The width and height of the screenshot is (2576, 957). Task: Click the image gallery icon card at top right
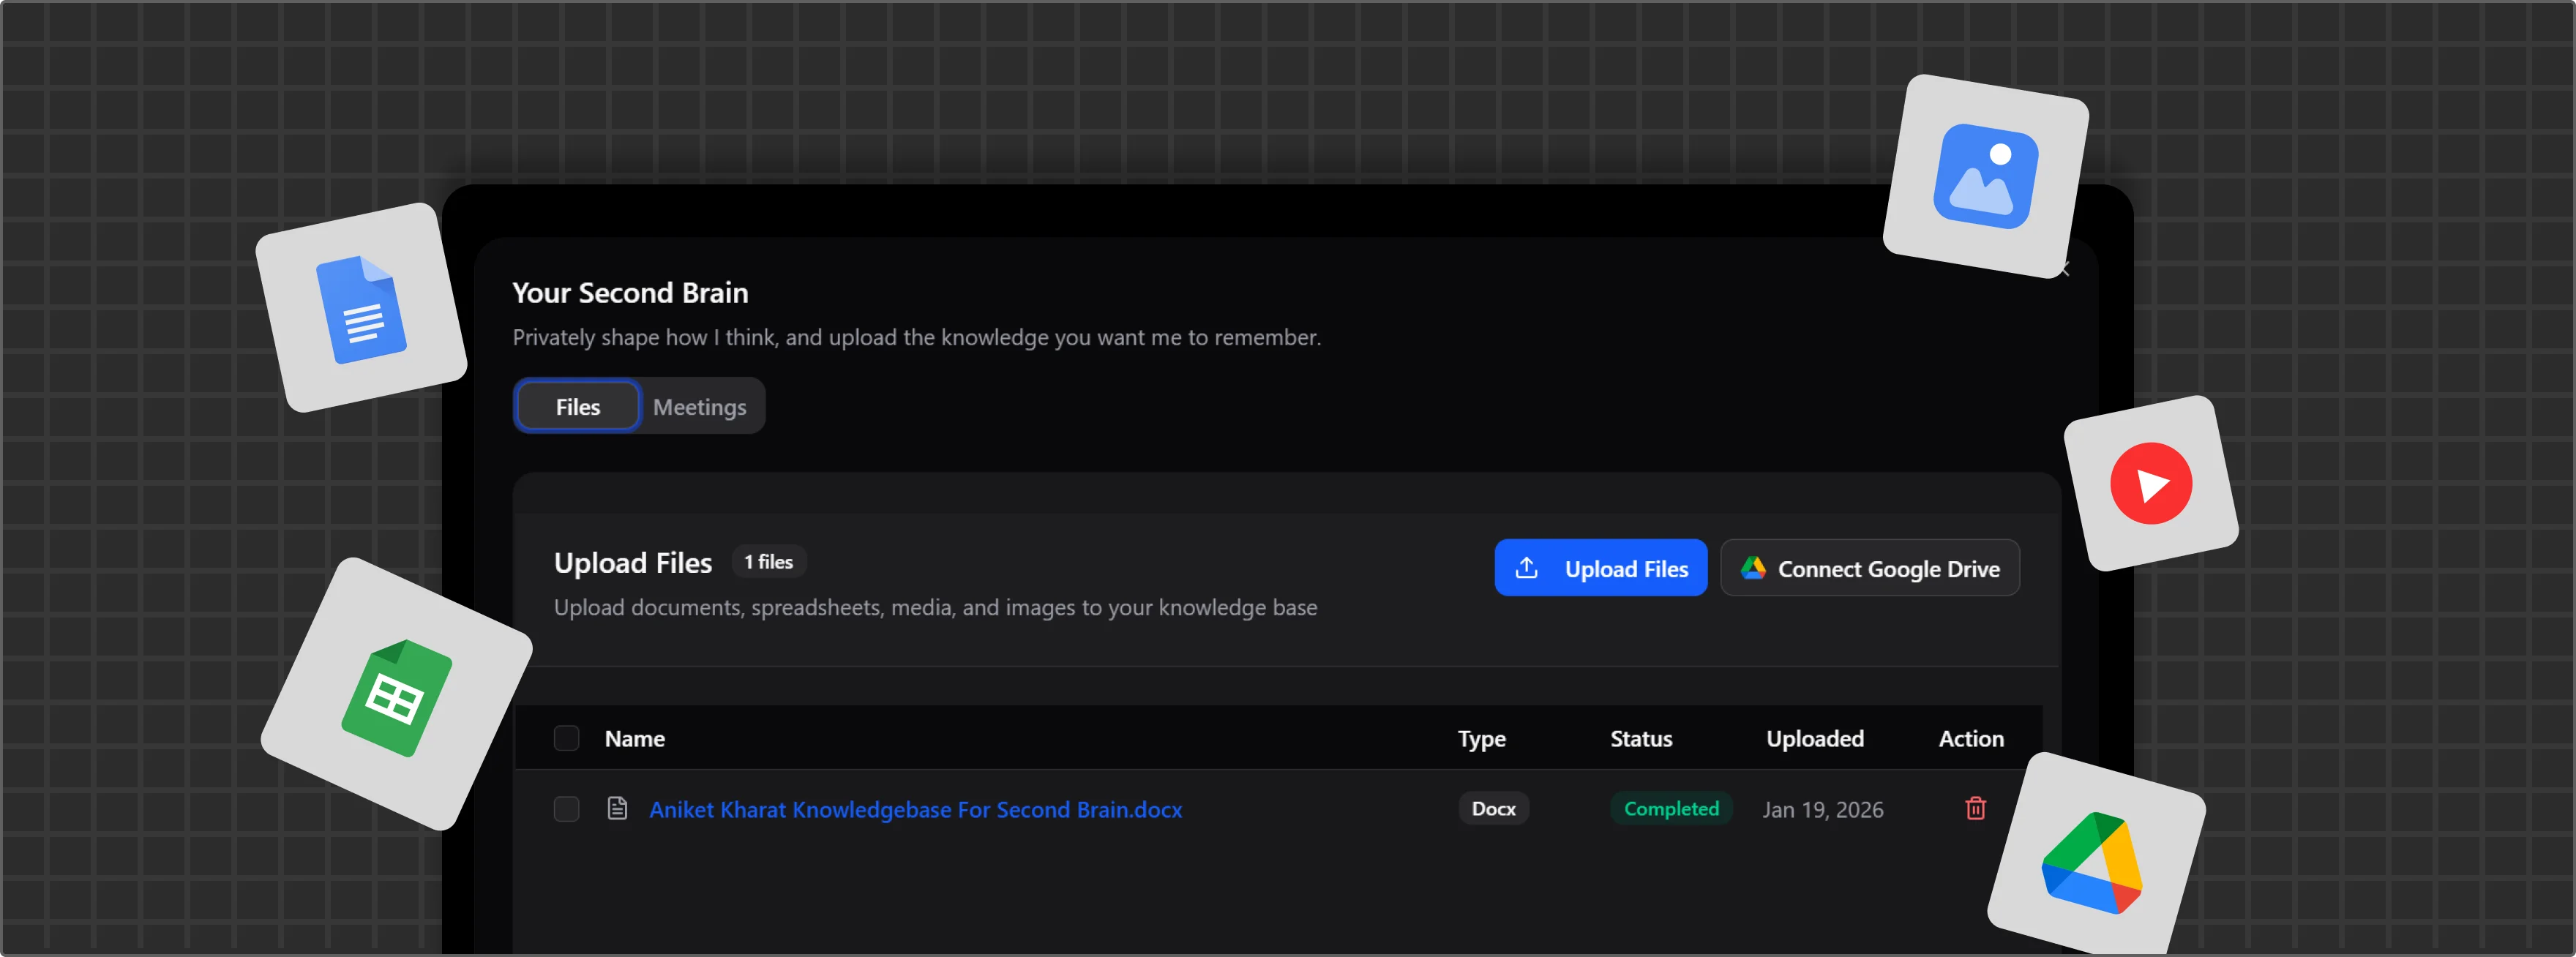1986,178
